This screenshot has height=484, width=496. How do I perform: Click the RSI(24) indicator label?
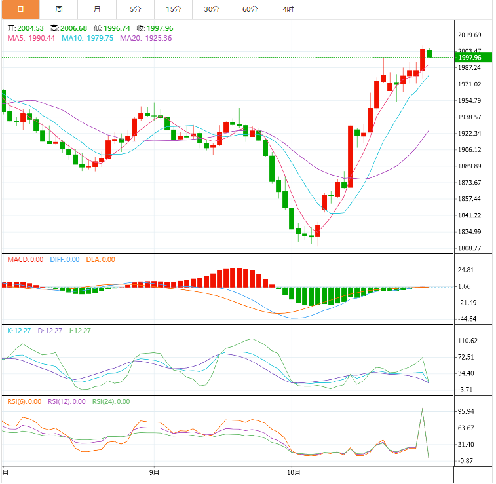[x=111, y=401]
